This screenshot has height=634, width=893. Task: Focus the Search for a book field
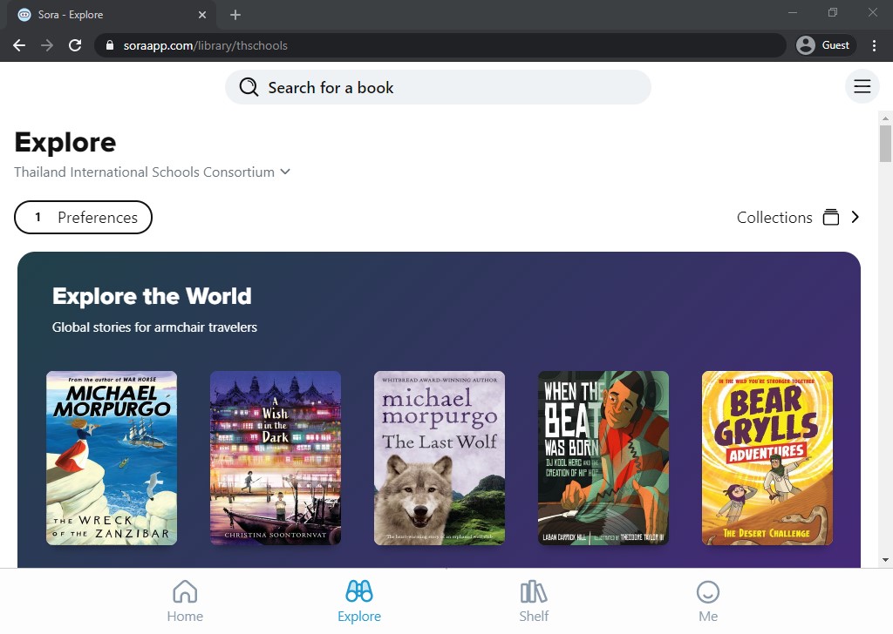point(438,87)
